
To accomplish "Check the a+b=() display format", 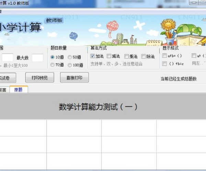I will click(x=164, y=56).
